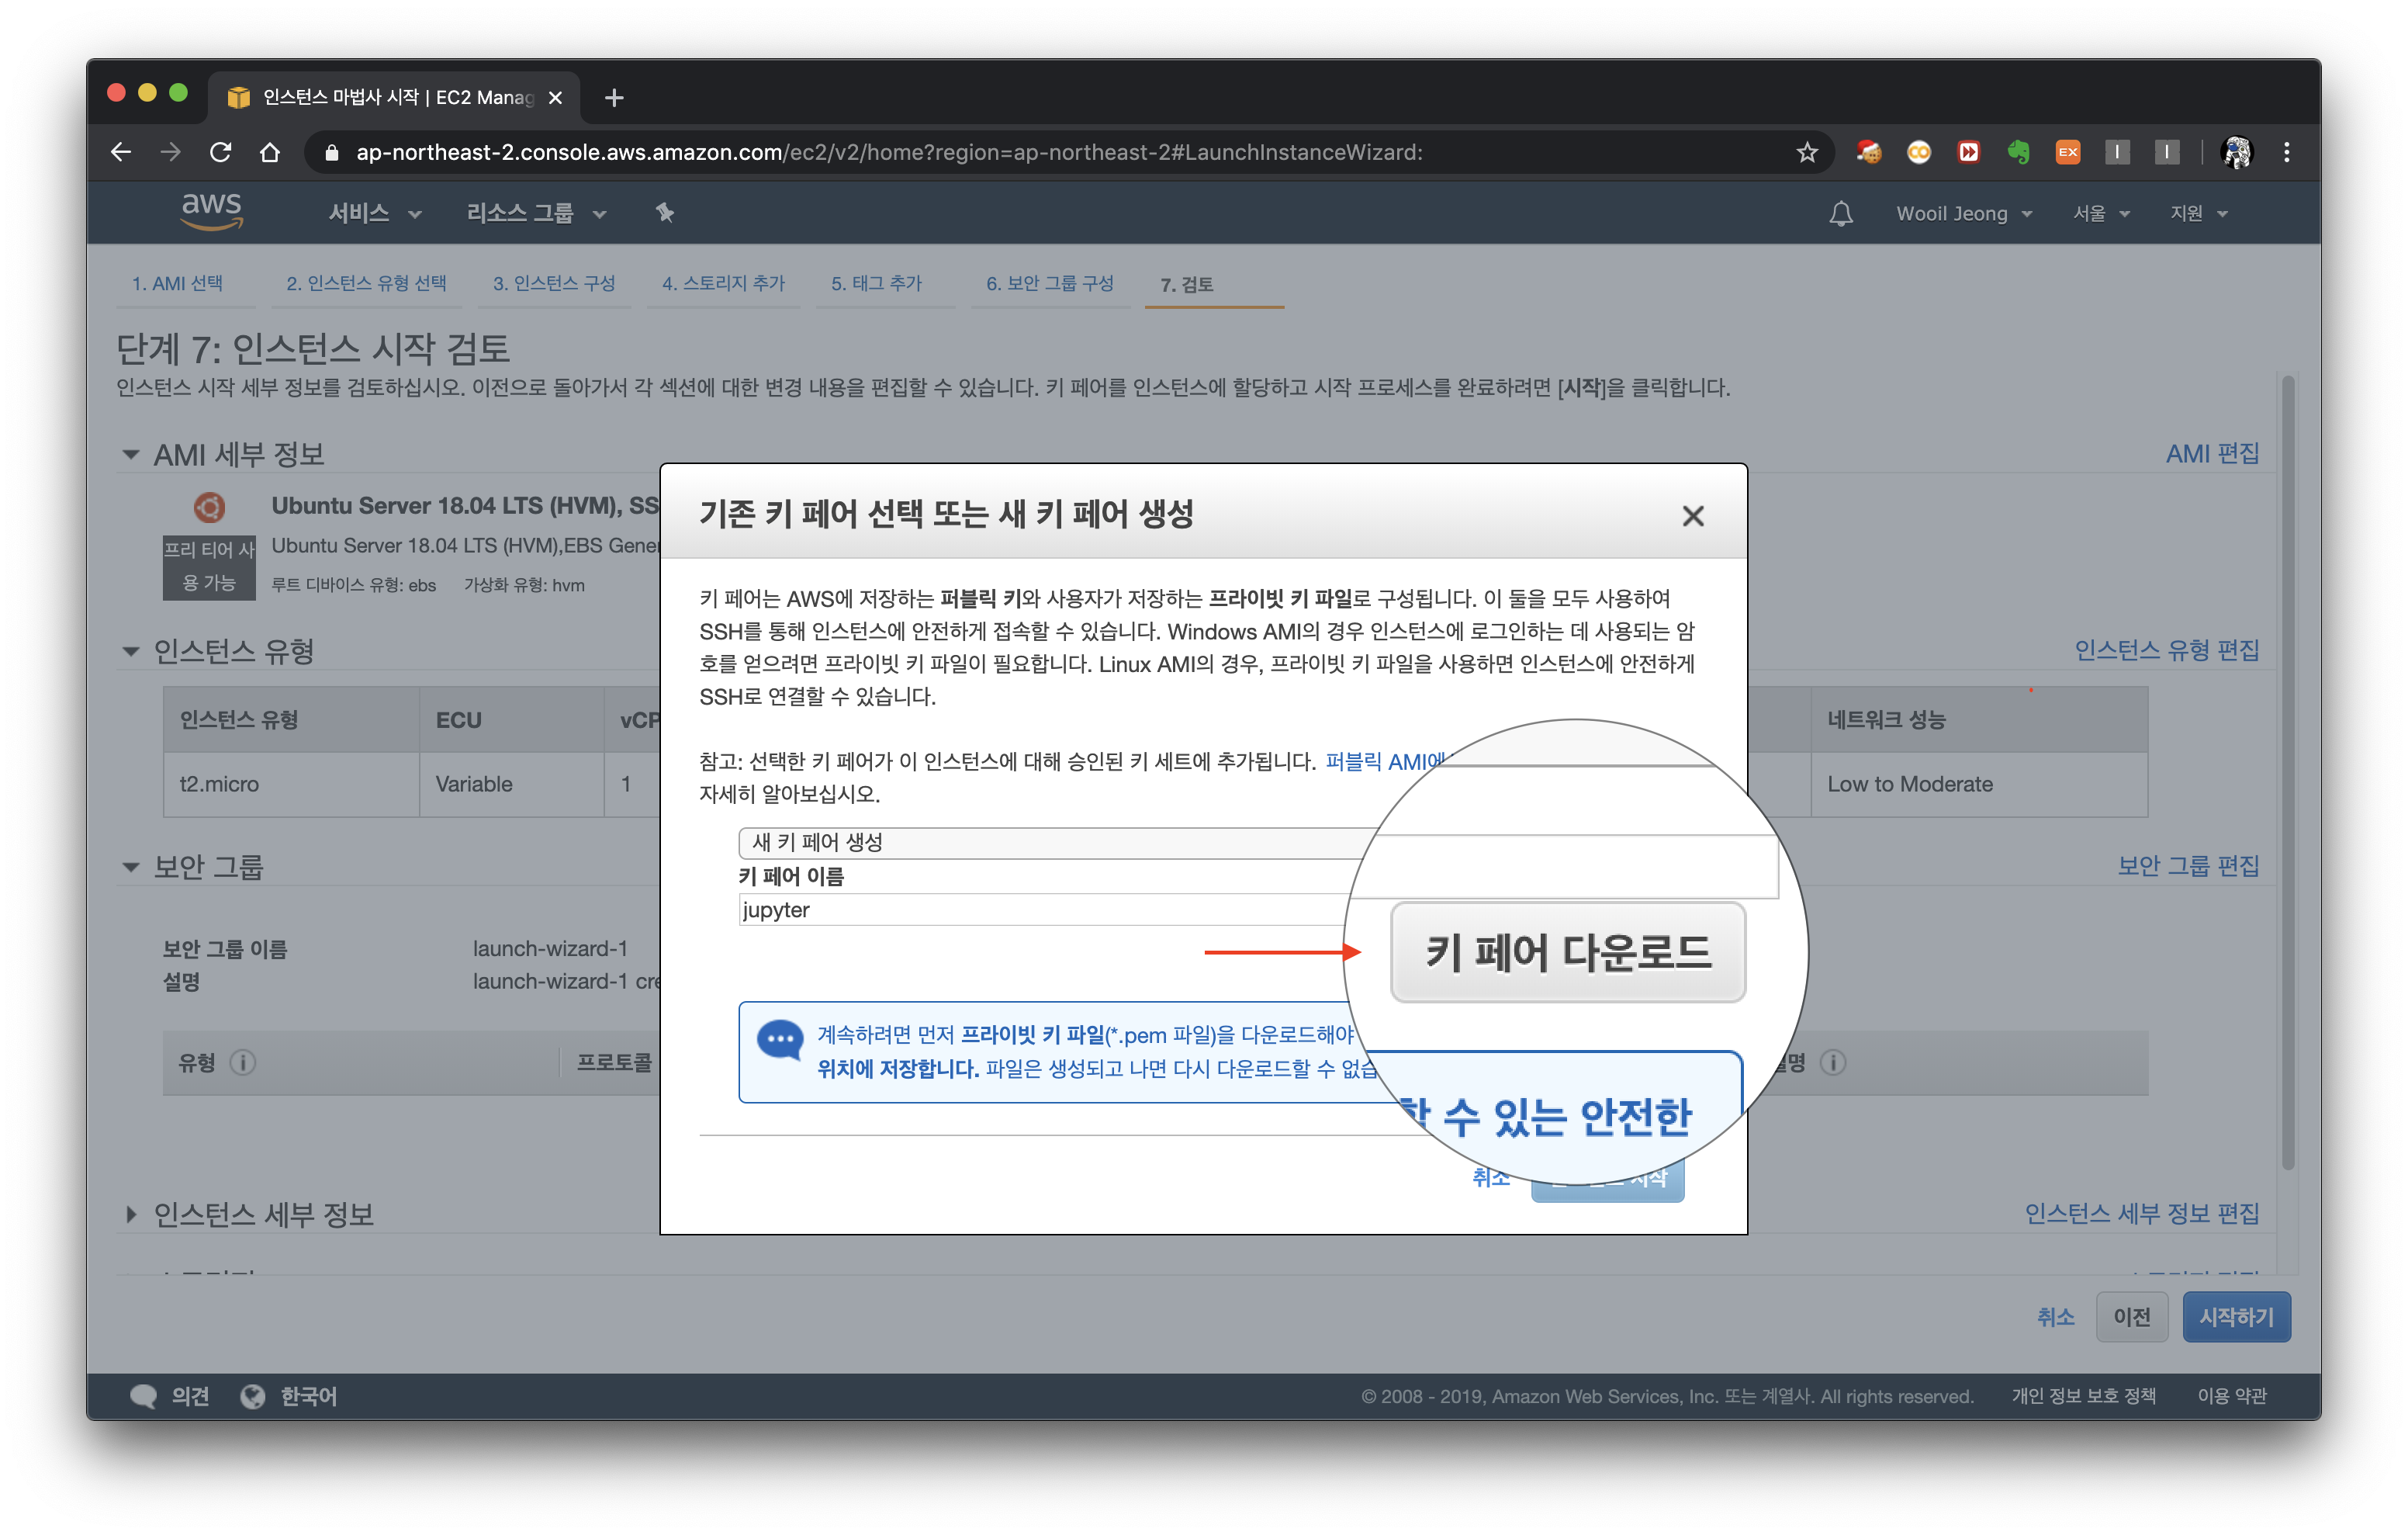Click the launch-wizard-1 security group name
This screenshot has width=2408, height=1535.
tap(550, 948)
